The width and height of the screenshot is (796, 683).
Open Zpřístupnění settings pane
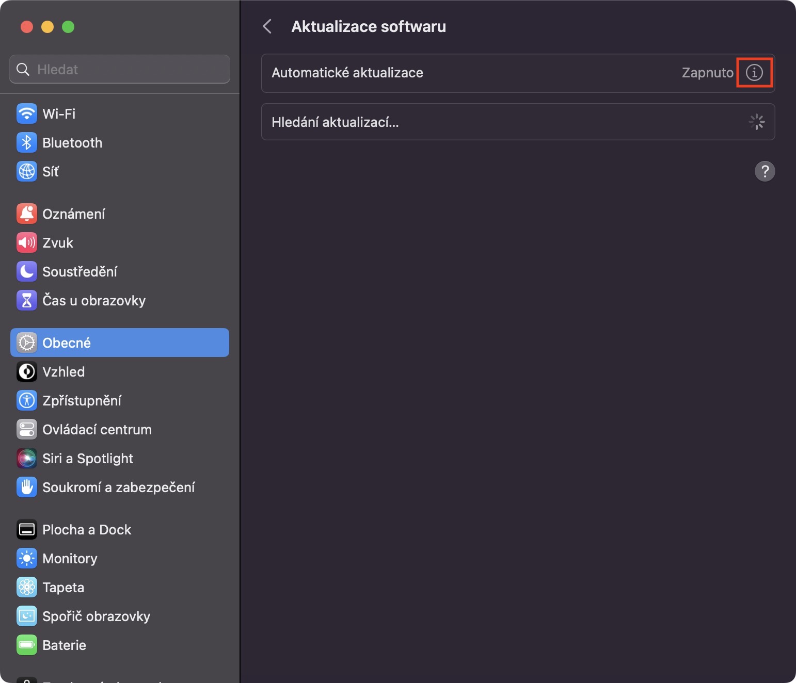click(x=82, y=400)
